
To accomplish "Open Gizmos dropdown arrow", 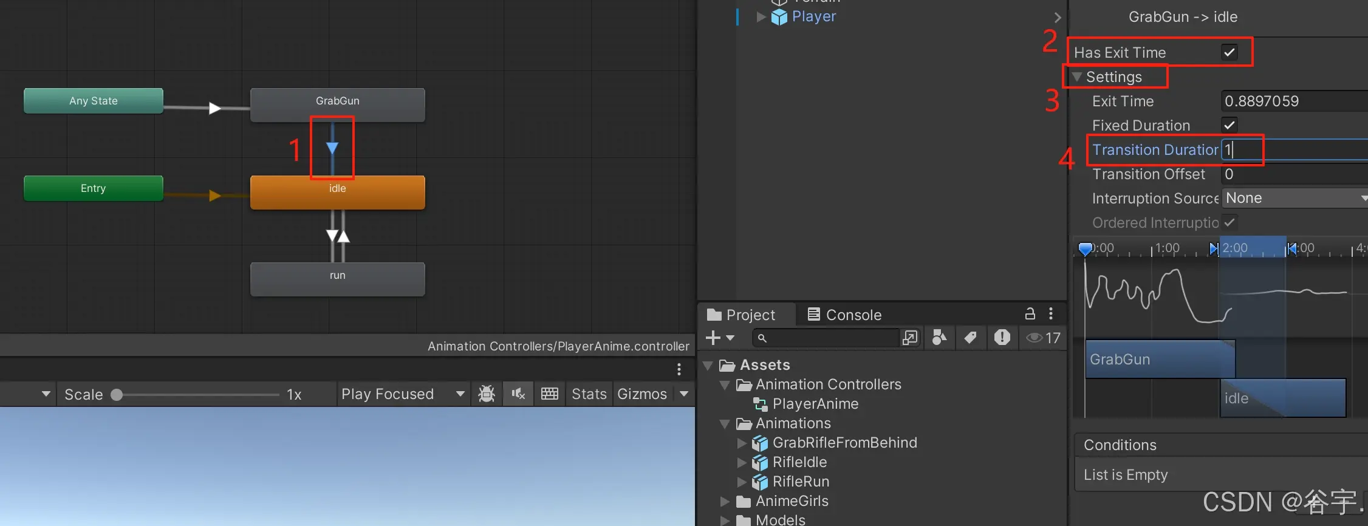I will point(684,394).
